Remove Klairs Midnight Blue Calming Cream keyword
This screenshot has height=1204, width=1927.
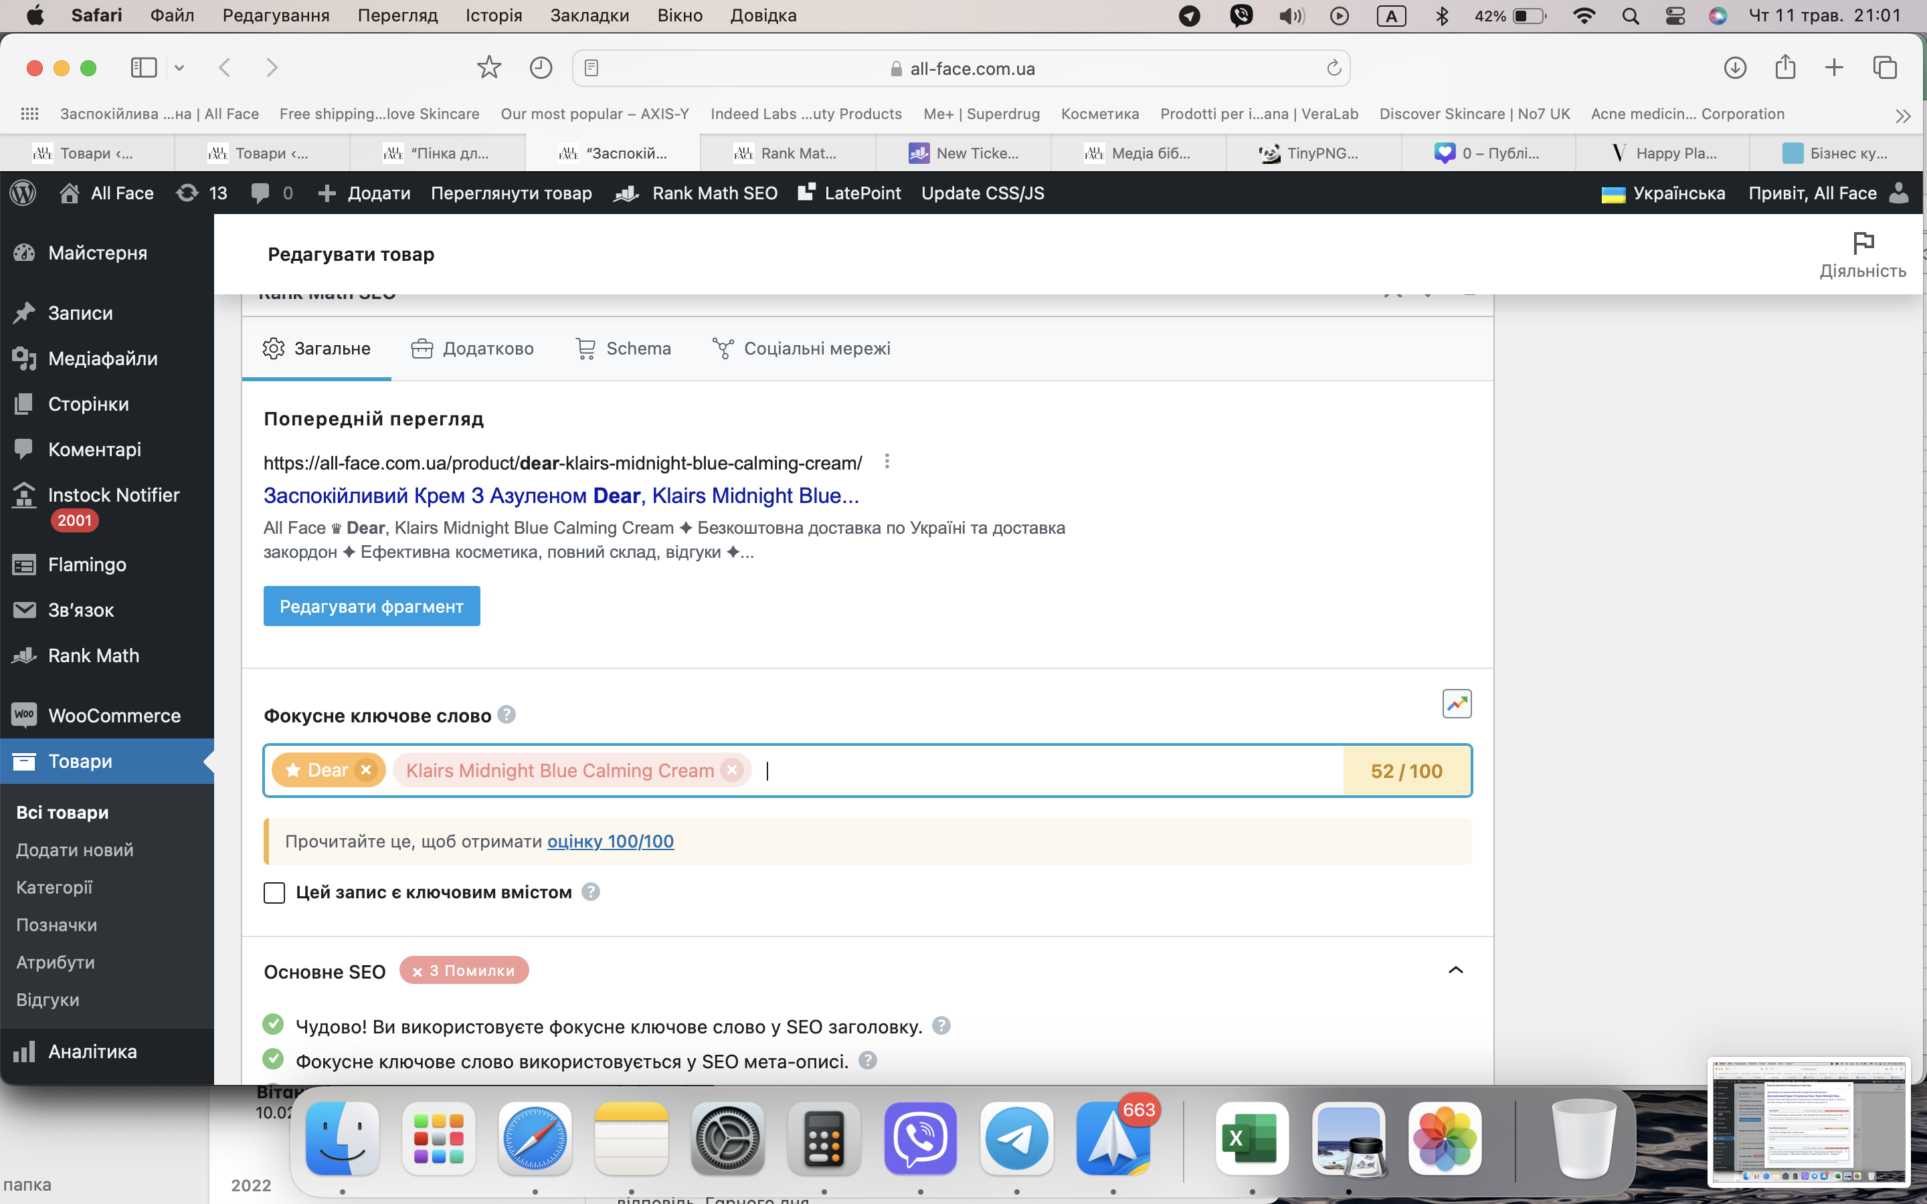[732, 770]
